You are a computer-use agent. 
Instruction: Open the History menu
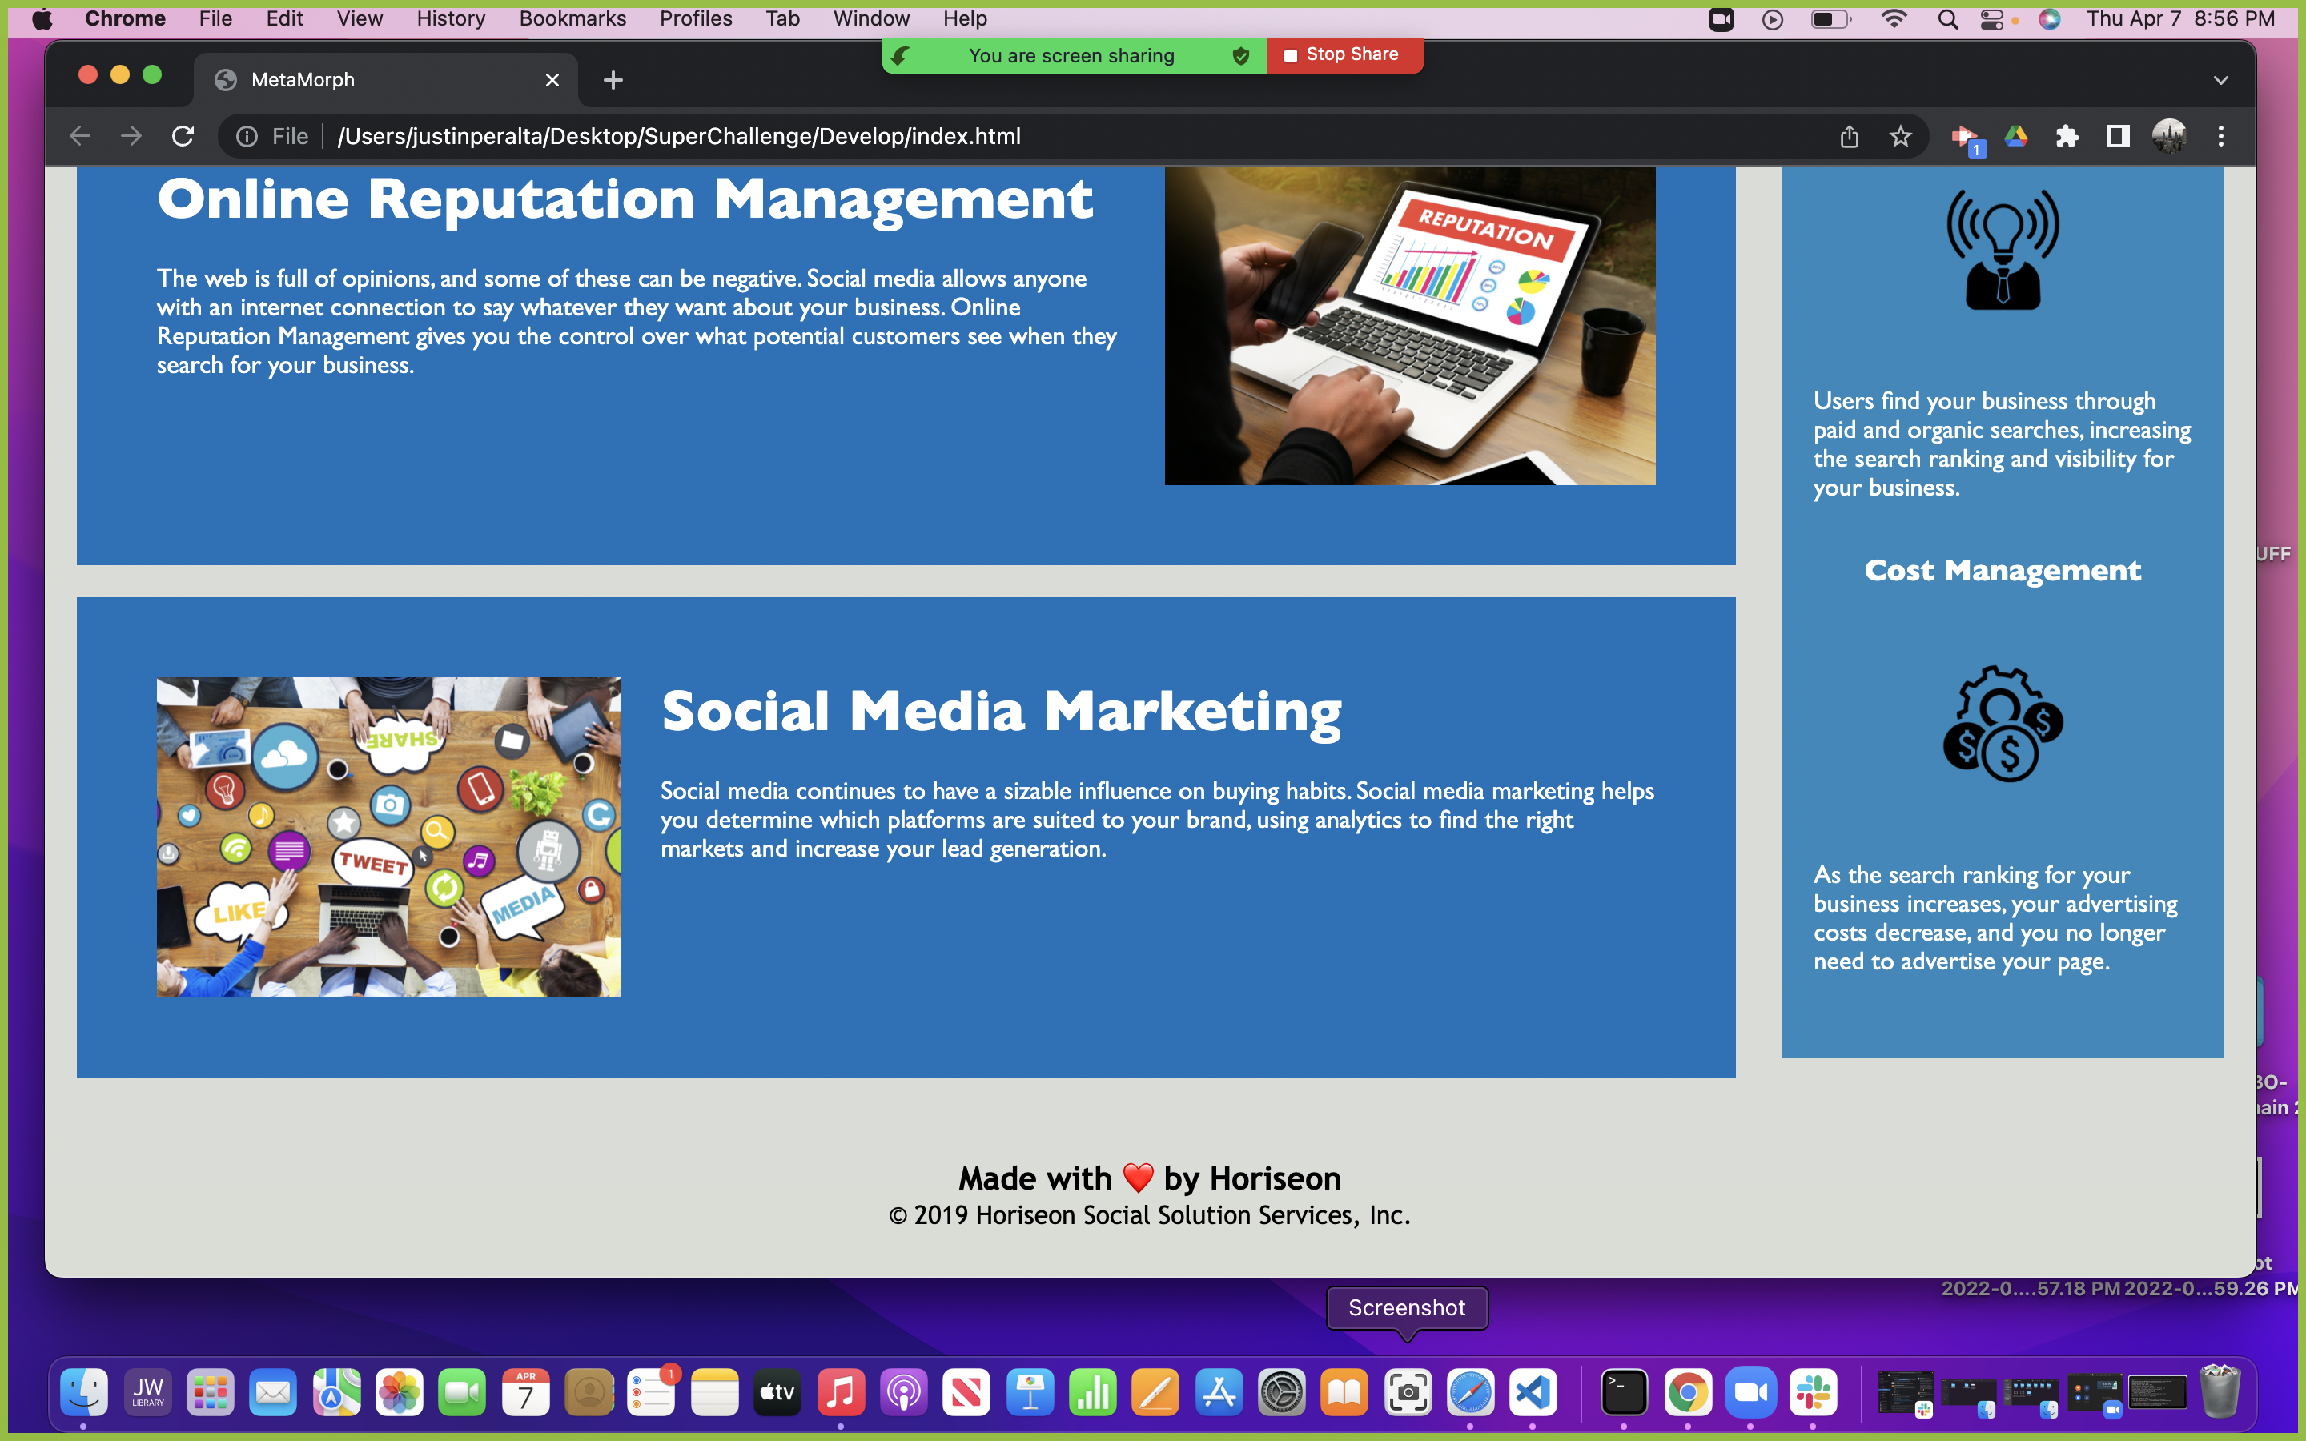[450, 18]
